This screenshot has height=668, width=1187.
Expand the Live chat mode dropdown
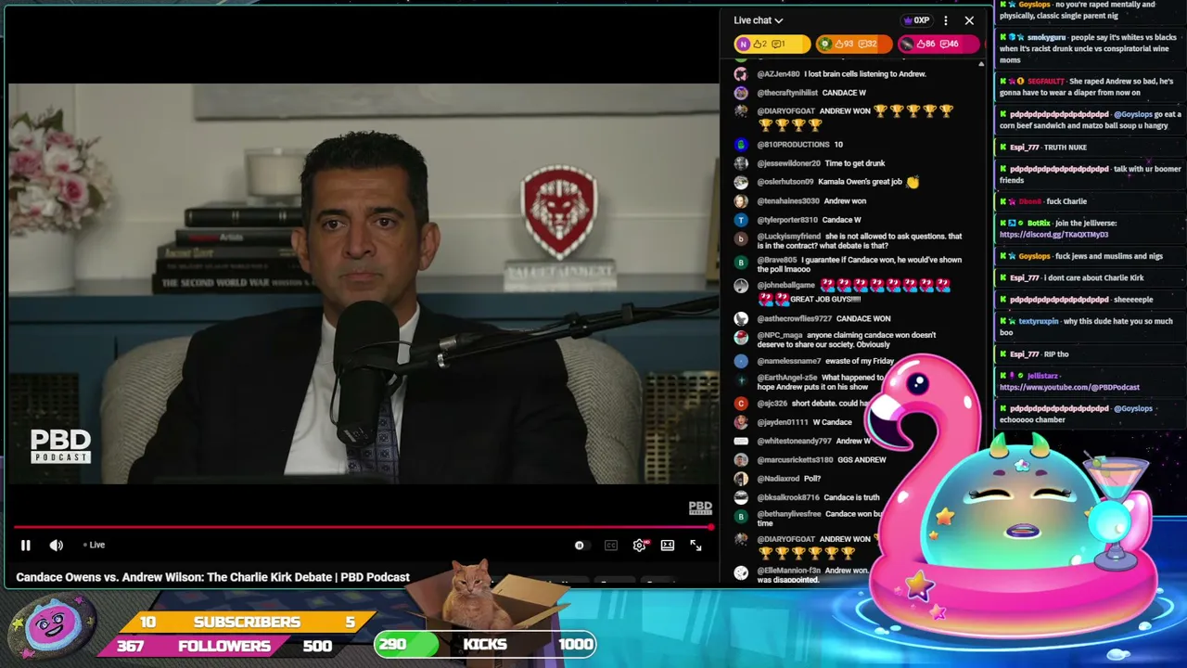pos(759,20)
